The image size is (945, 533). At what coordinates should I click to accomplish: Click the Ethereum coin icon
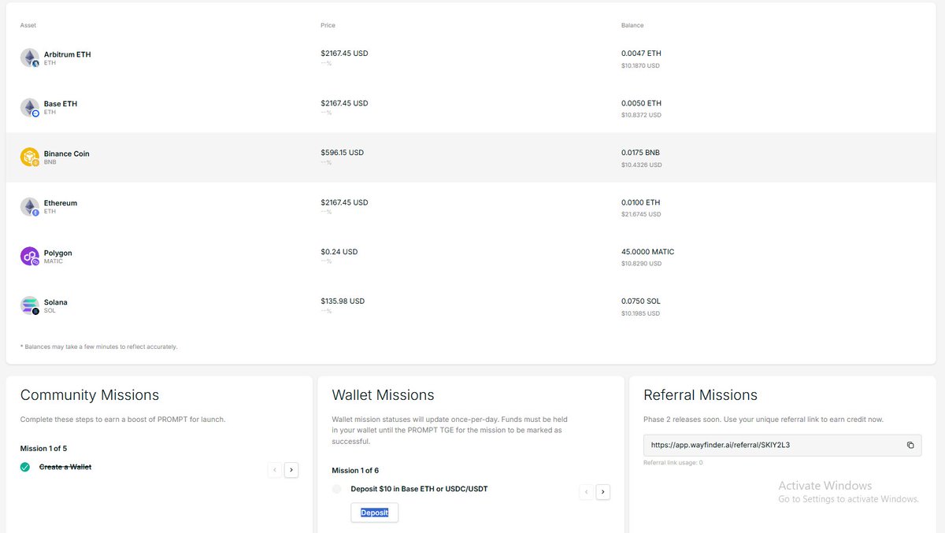(x=30, y=207)
